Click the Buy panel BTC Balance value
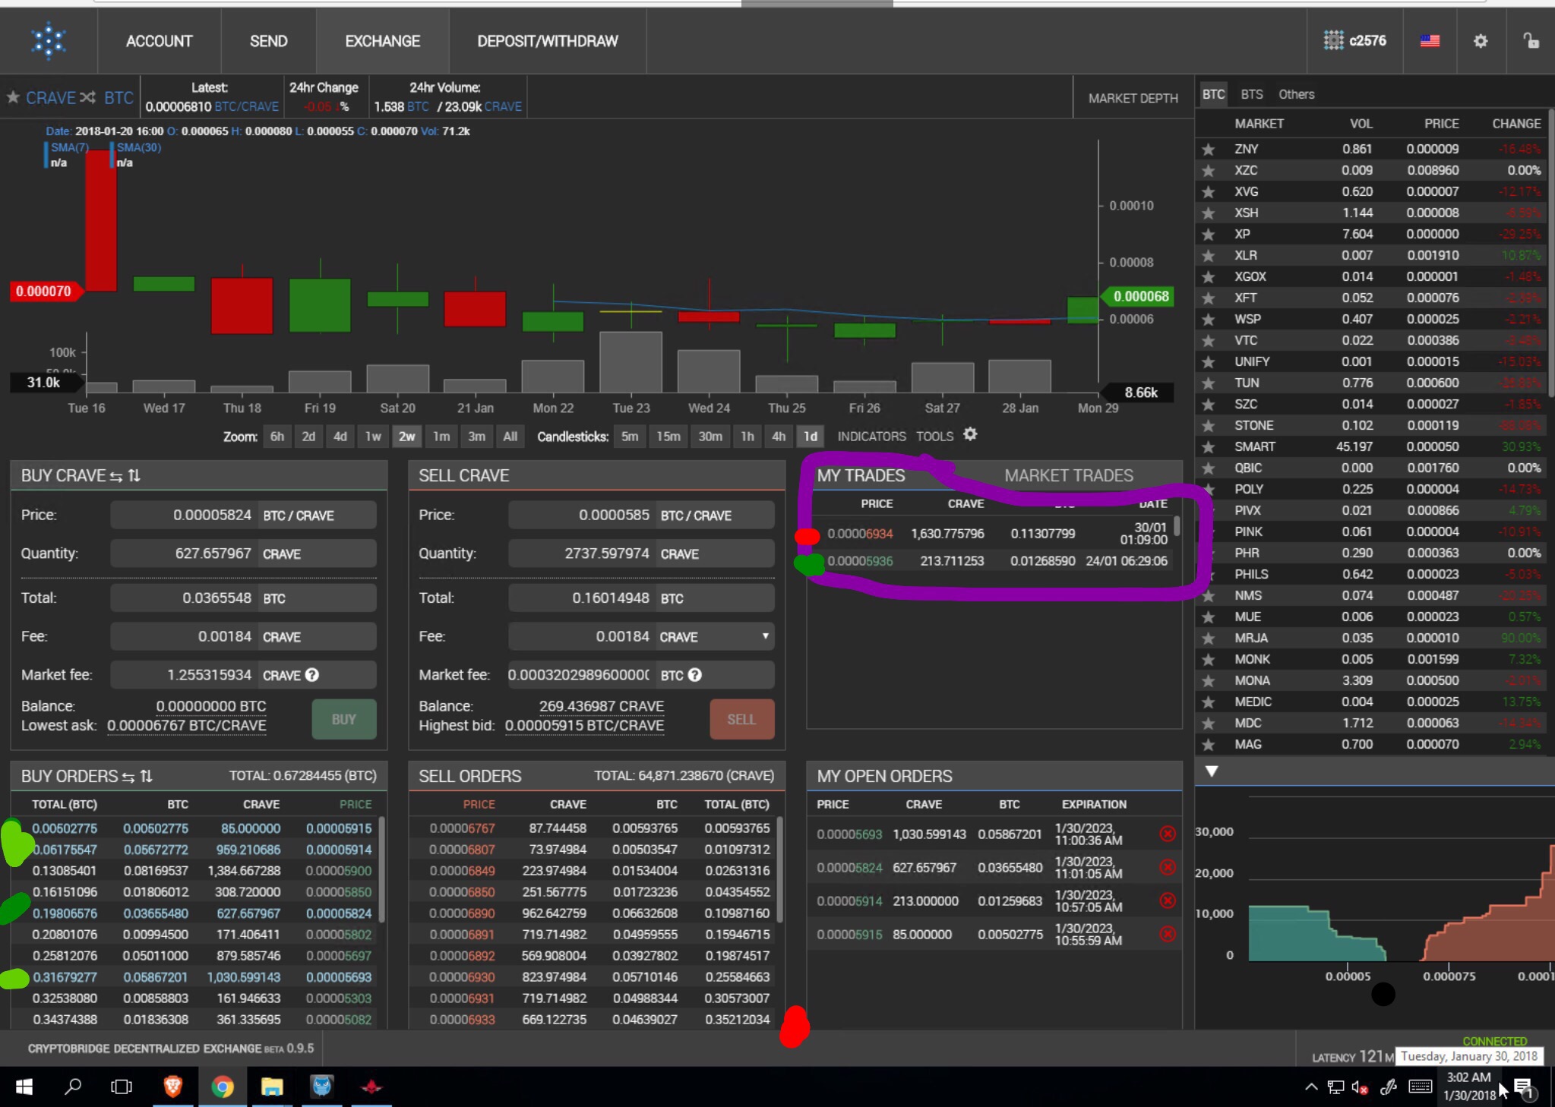1555x1107 pixels. [211, 706]
